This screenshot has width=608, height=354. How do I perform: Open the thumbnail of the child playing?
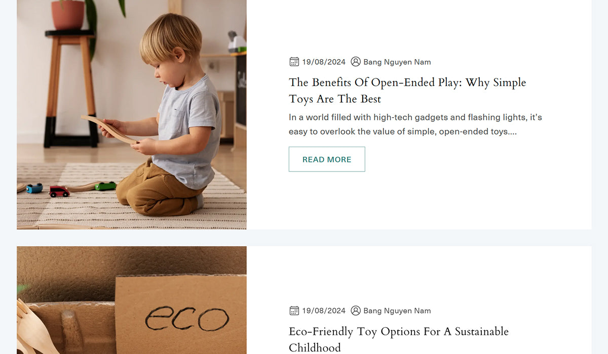coord(132,114)
